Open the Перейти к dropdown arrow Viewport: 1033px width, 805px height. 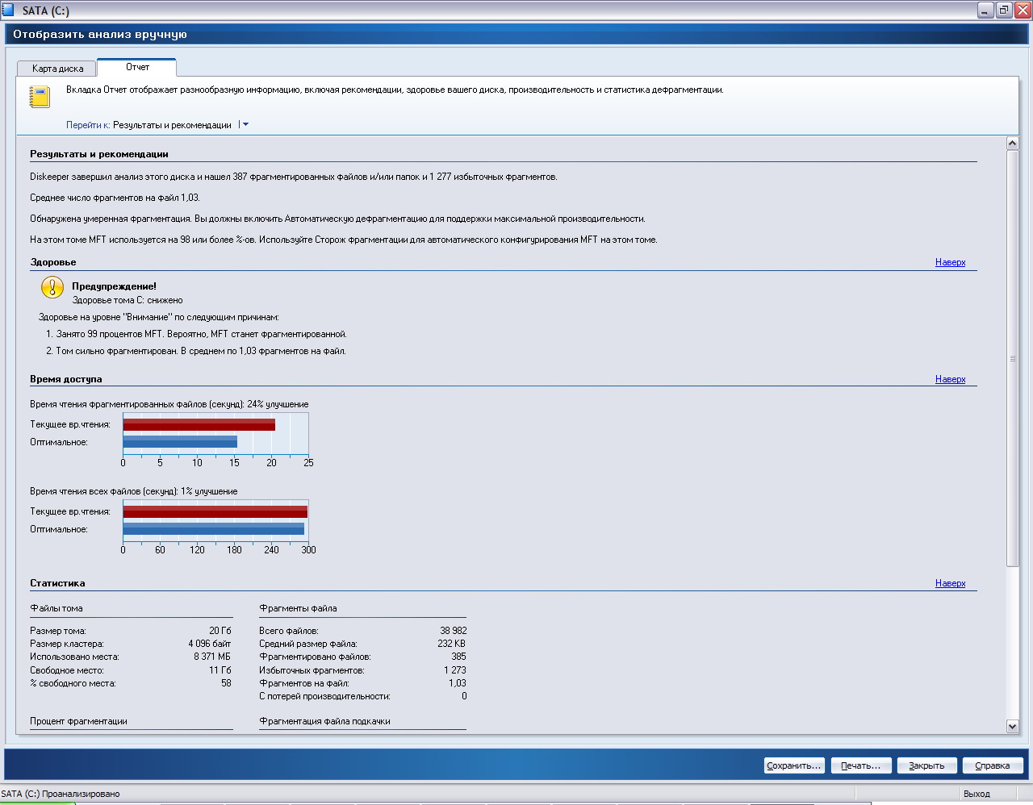point(245,125)
